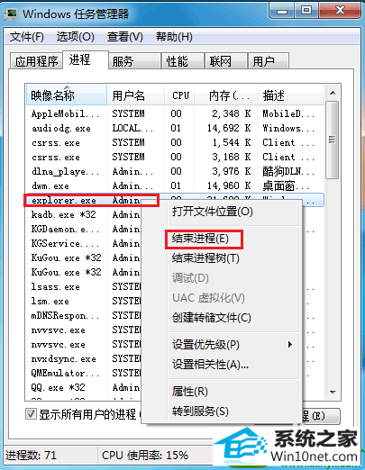
Task: Select the KGService.... process
Action: click(65, 243)
